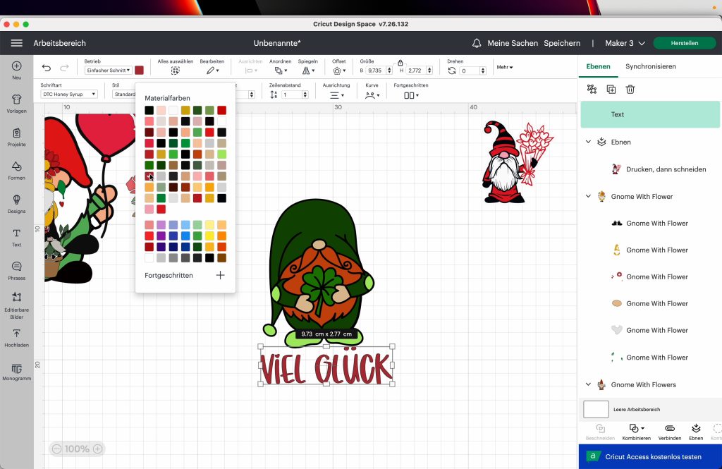Click the red swatch beside Einfacher Schnitt
The image size is (722, 469).
[x=140, y=71]
